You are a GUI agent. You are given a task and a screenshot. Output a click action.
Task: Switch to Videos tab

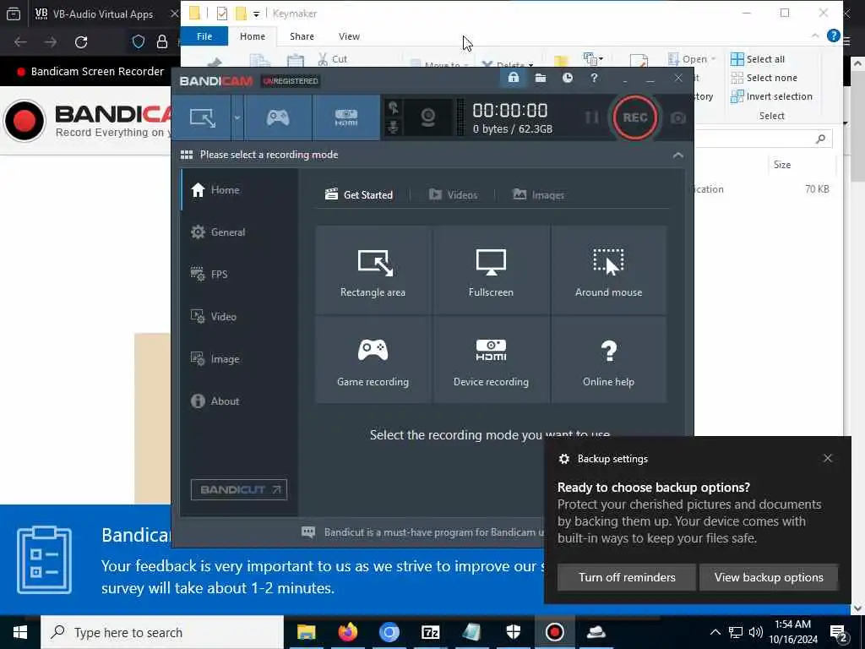tap(453, 195)
